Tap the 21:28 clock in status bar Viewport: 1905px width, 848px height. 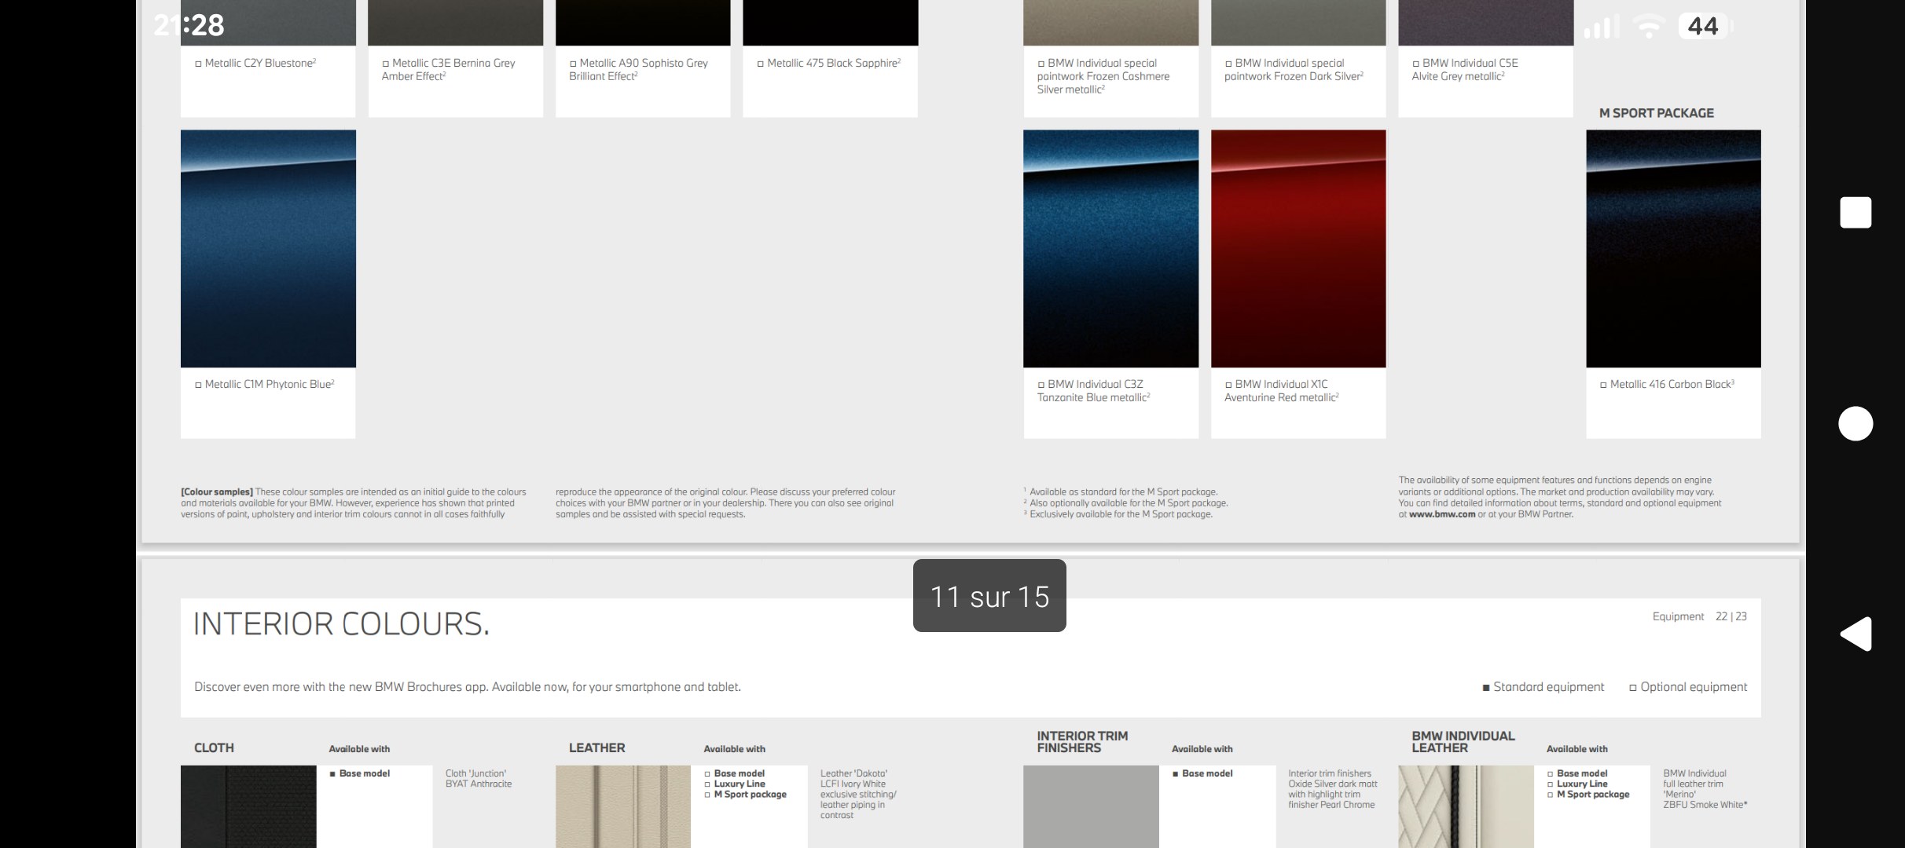[x=189, y=26]
